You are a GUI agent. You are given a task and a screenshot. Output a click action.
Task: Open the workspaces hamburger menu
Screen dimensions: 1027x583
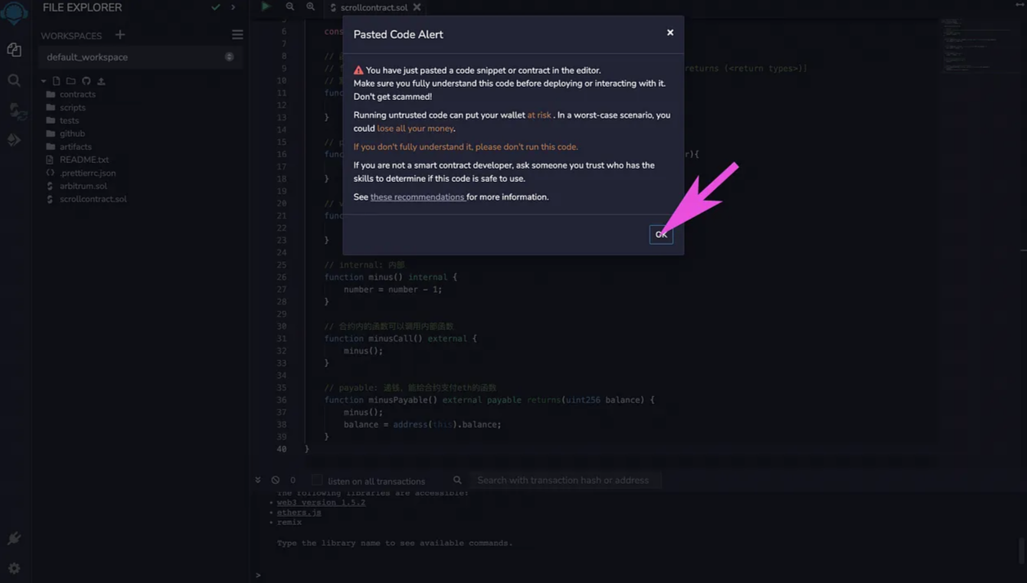pos(237,35)
